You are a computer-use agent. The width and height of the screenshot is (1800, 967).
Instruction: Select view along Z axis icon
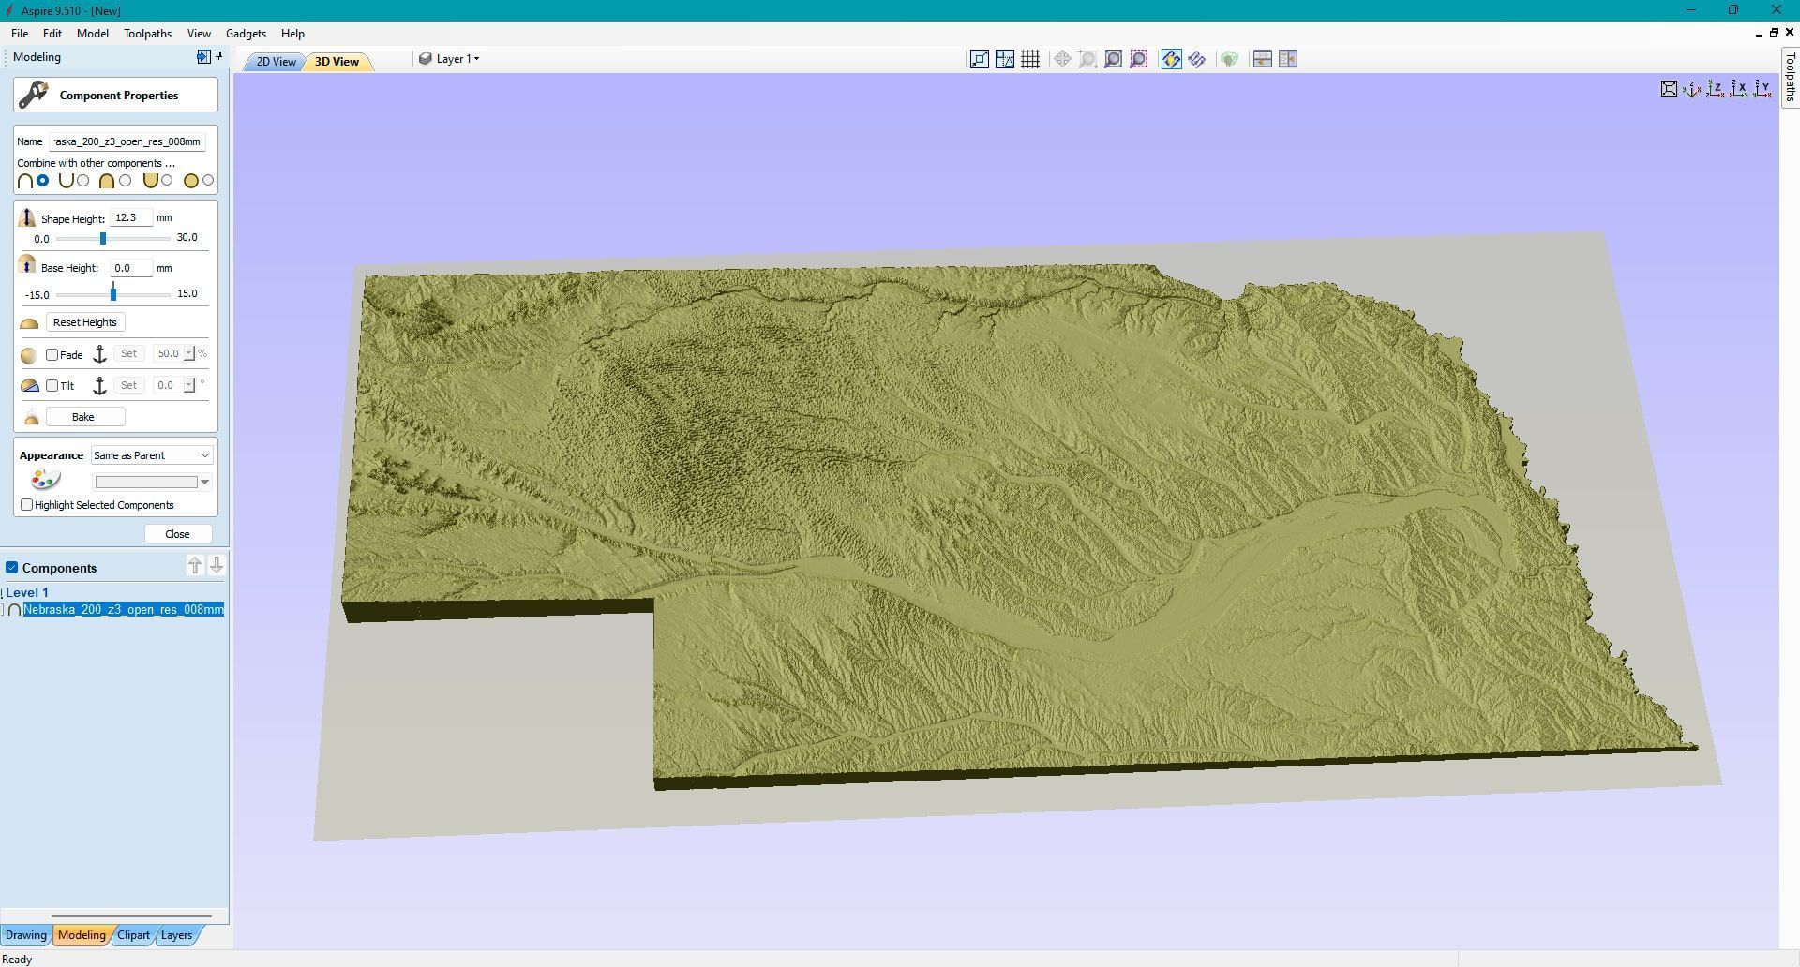(1716, 89)
